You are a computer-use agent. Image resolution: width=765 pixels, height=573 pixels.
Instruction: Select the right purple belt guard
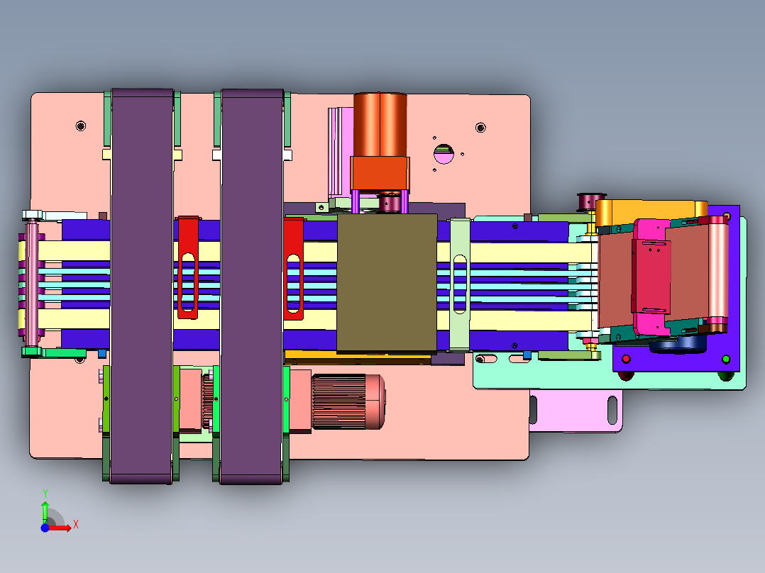point(252,286)
